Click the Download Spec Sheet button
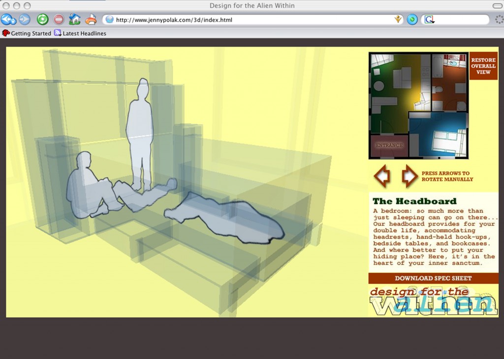Image resolution: width=504 pixels, height=359 pixels. [433, 278]
